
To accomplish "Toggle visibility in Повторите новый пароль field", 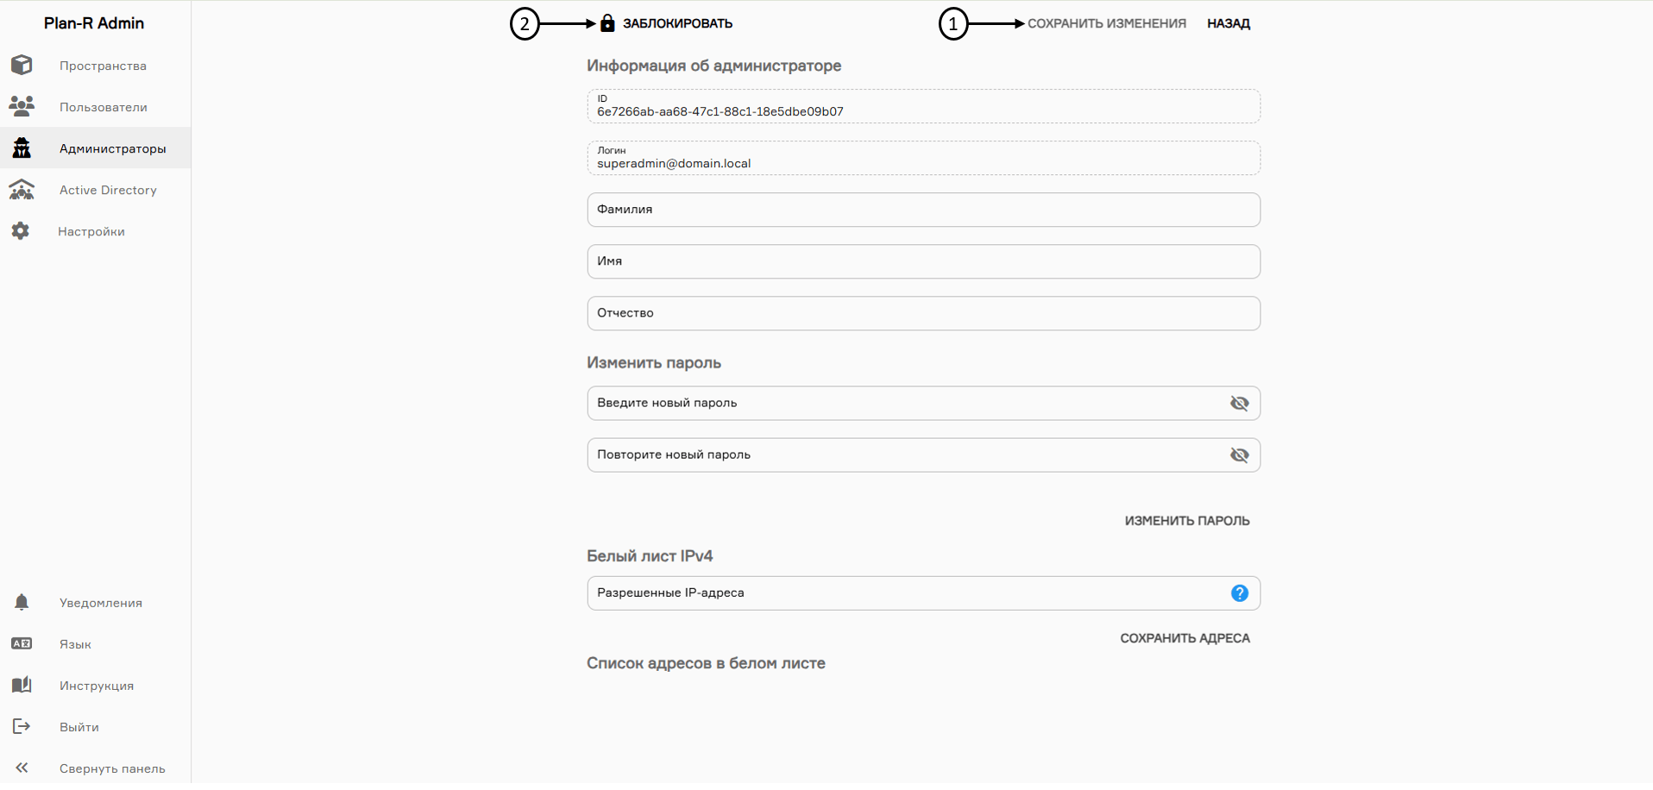I will tap(1239, 455).
